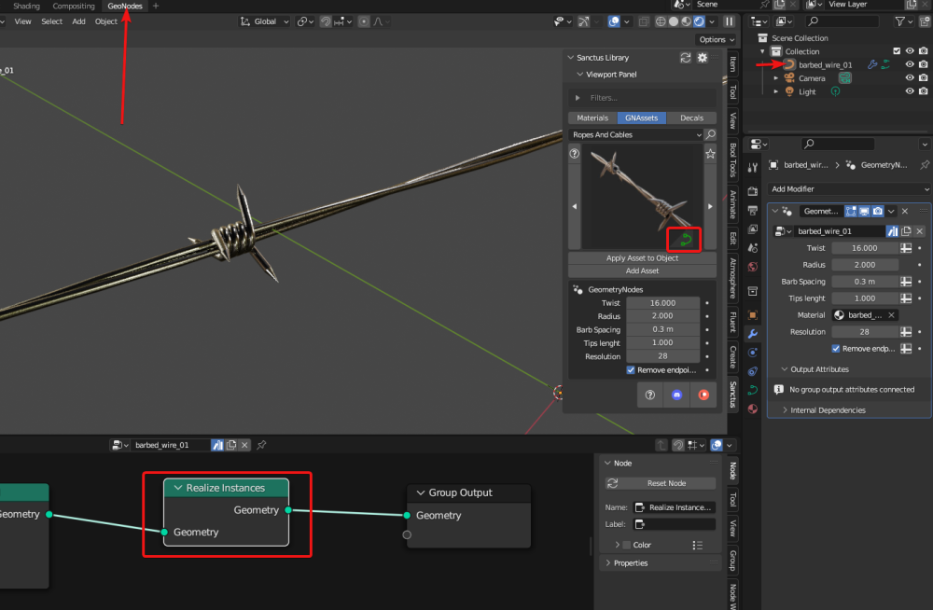Click the node Name field showing Realize Instance
This screenshot has height=610, width=933.
click(x=674, y=506)
